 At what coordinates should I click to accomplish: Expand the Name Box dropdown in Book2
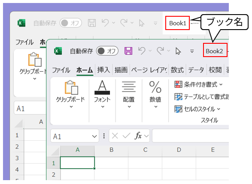(94, 136)
